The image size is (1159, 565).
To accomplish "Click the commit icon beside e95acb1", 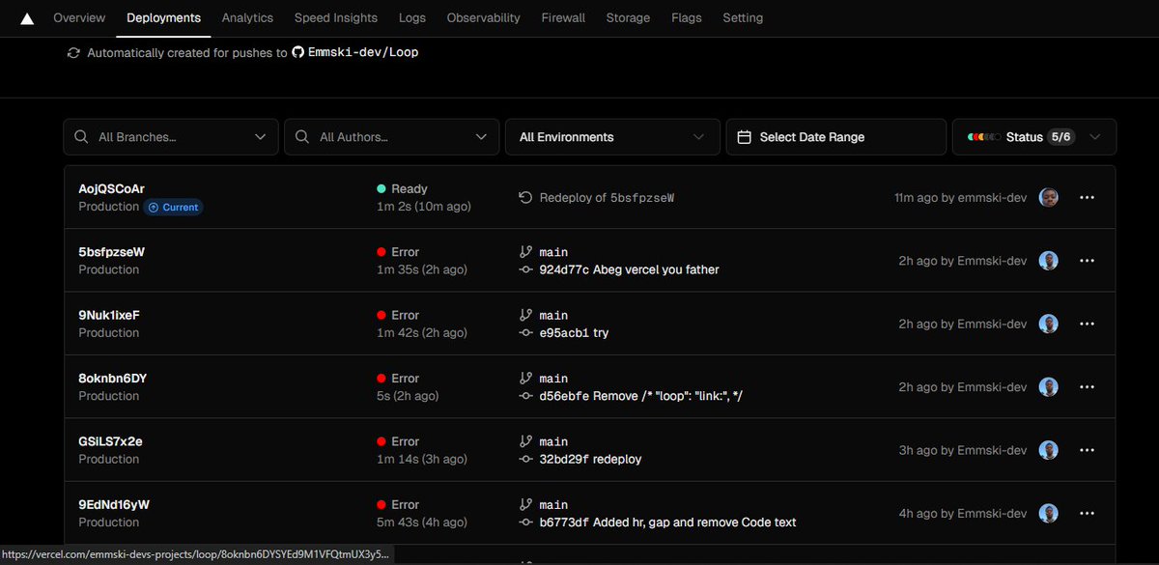I will [525, 332].
